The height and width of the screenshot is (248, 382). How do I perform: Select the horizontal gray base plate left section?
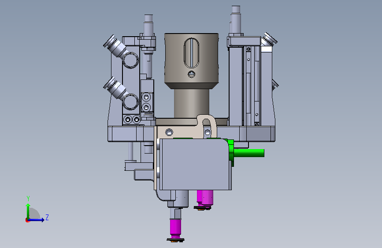pos(131,134)
